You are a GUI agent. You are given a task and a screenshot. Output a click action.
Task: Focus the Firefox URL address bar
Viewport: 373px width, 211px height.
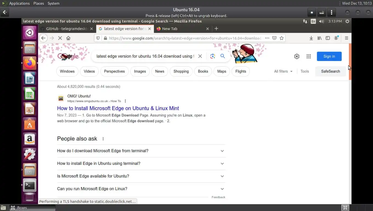pos(185,38)
